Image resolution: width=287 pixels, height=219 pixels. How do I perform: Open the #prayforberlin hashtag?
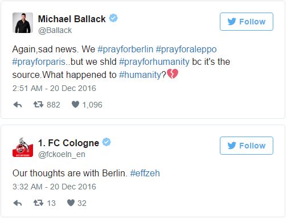click(x=125, y=49)
